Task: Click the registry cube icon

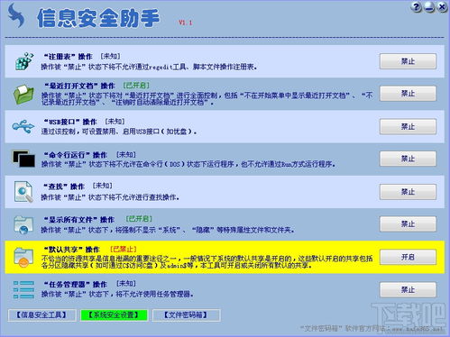Action: coord(24,61)
